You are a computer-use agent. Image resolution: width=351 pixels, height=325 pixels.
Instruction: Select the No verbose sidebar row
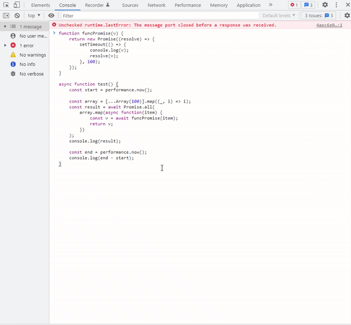tap(25, 74)
